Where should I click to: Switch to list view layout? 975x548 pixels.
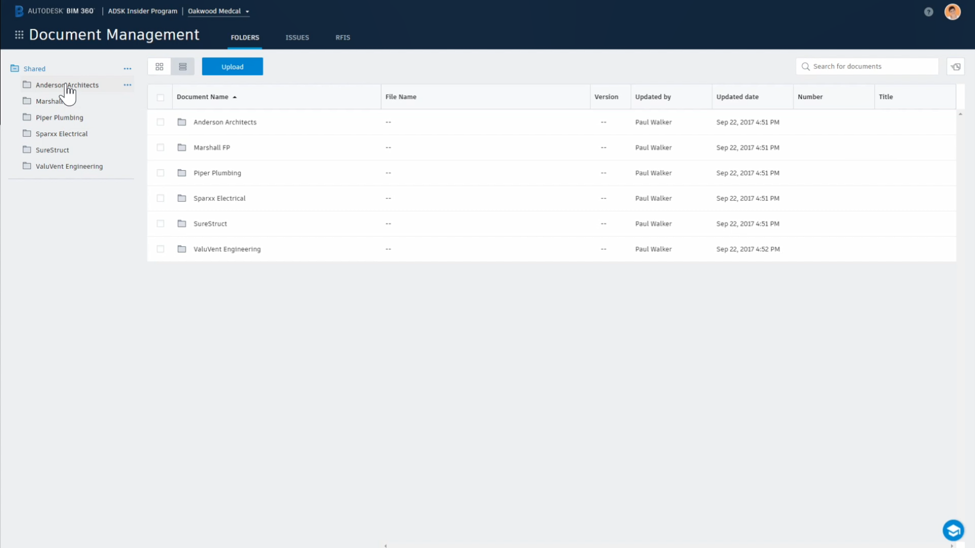182,66
